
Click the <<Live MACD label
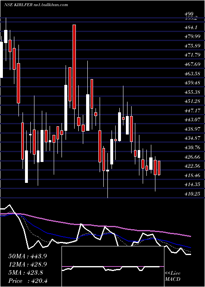[x=173, y=276]
